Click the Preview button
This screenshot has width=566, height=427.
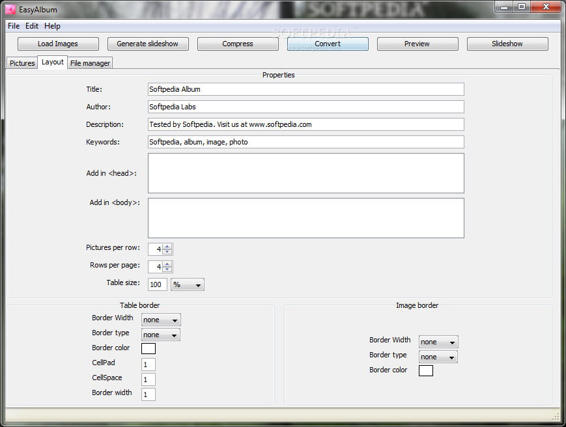coord(417,44)
